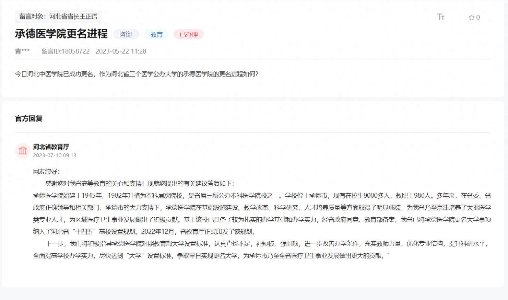Open the 河北省教育厅 responder name
Image resolution: width=508 pixels, height=300 pixels.
[x=51, y=147]
